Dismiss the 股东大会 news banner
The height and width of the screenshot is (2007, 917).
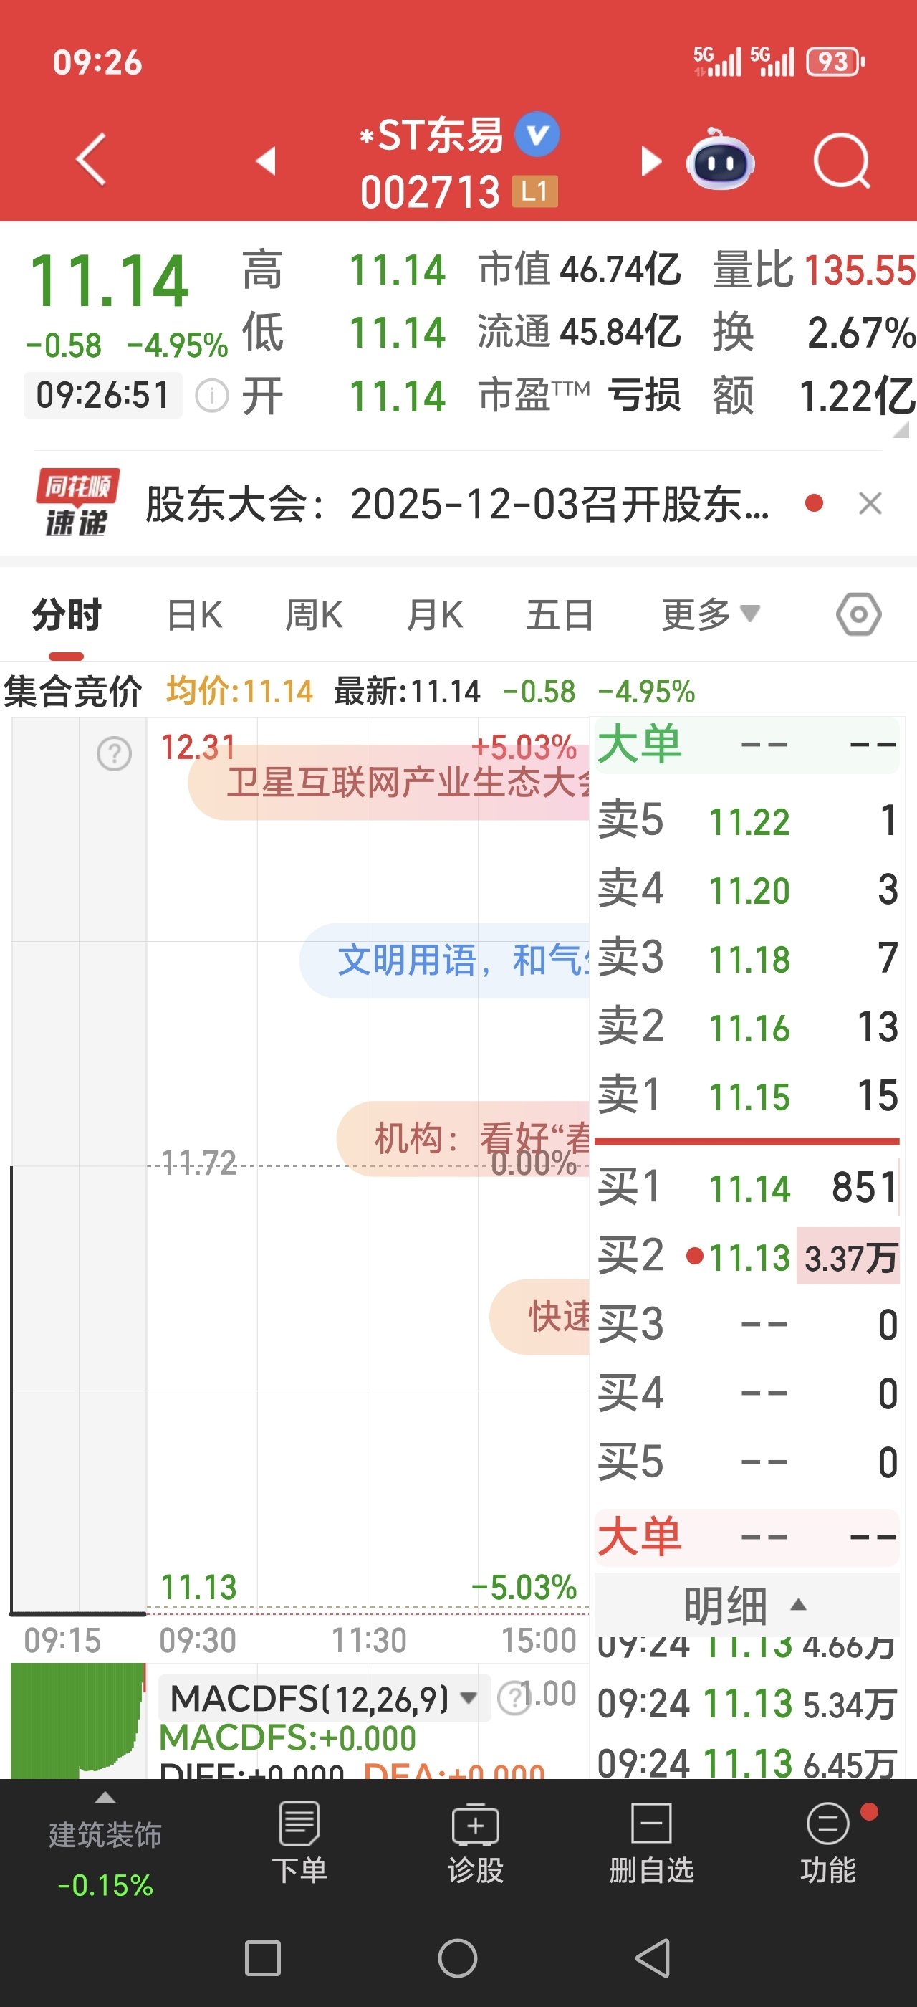pyautogui.click(x=870, y=503)
